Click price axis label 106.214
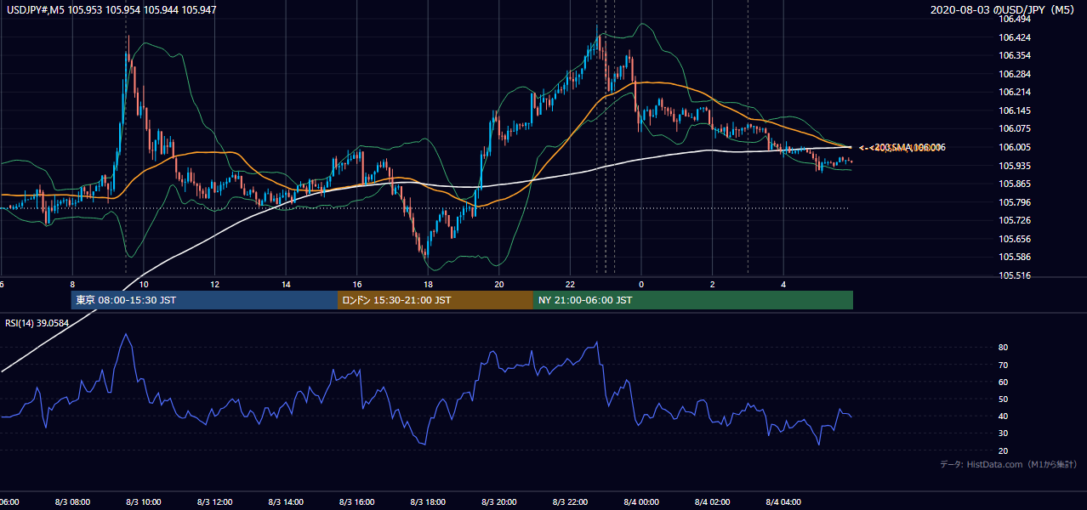This screenshot has width=1087, height=510. click(1016, 92)
